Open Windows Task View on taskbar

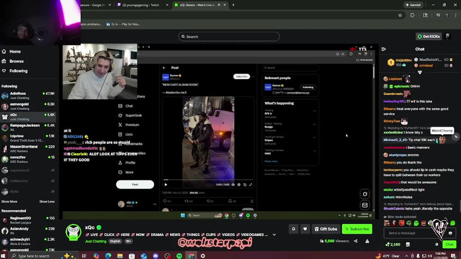tap(84, 256)
